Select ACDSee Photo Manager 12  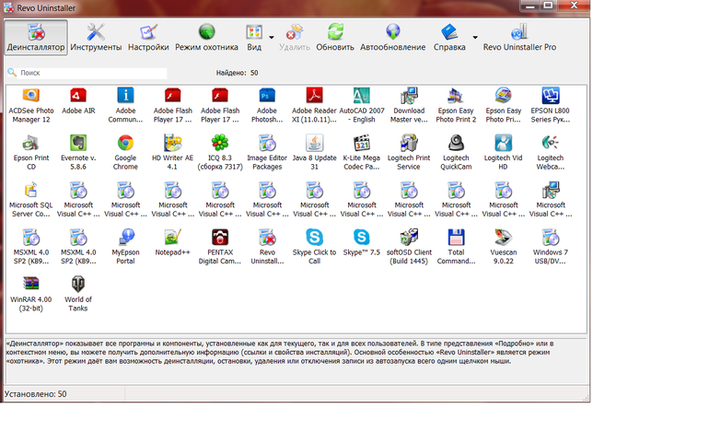click(31, 105)
